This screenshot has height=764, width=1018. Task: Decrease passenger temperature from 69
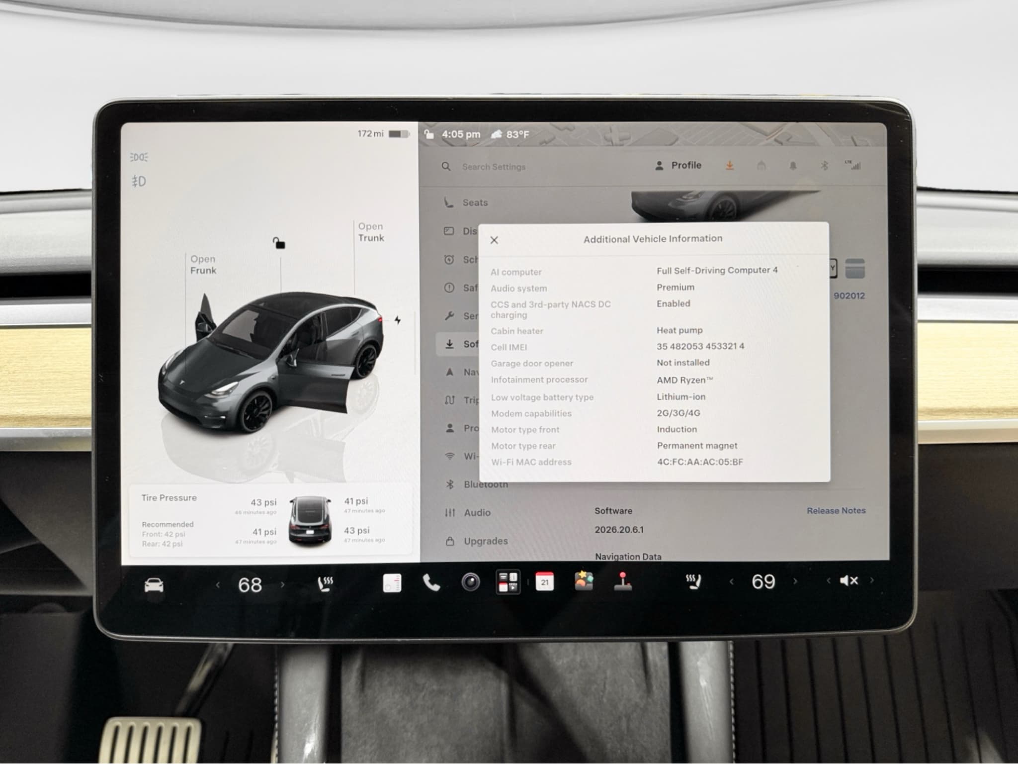[732, 581]
